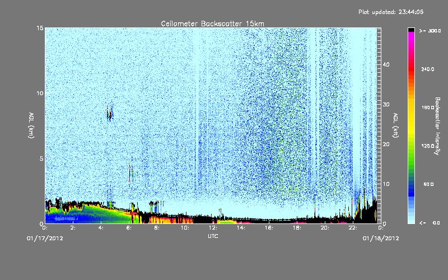Click the left 'AGL (km)' axis label
The height and width of the screenshot is (280, 448).
(x=31, y=125)
